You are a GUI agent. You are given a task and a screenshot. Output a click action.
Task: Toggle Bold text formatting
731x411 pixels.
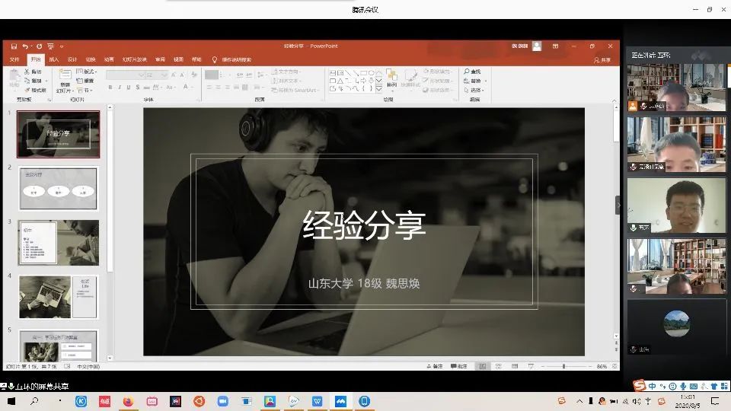pos(110,88)
